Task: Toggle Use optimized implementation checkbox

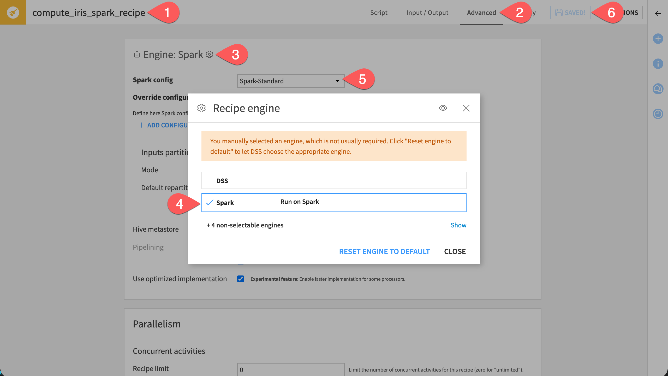Action: (241, 279)
